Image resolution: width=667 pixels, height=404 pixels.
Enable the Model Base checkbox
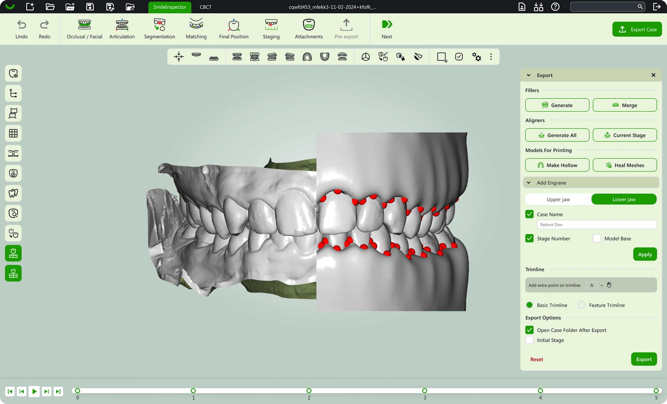(x=597, y=238)
